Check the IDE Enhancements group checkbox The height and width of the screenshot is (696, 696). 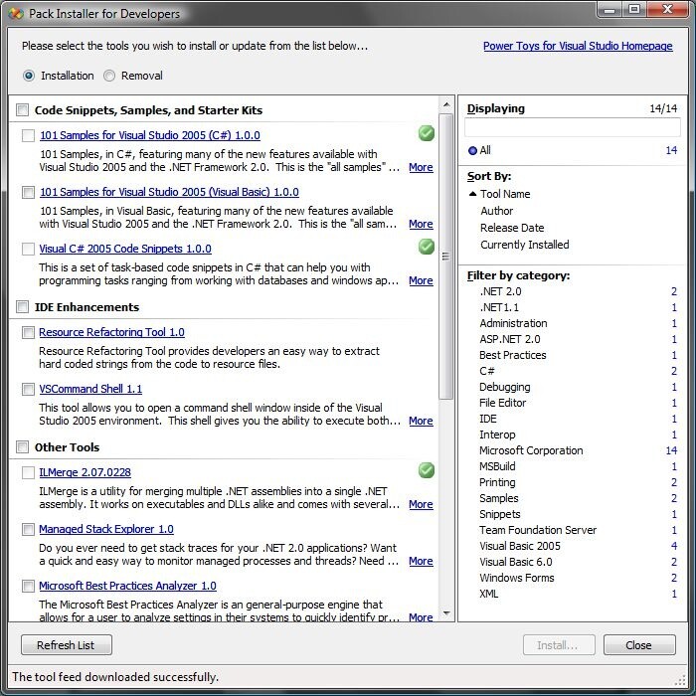tap(22, 306)
